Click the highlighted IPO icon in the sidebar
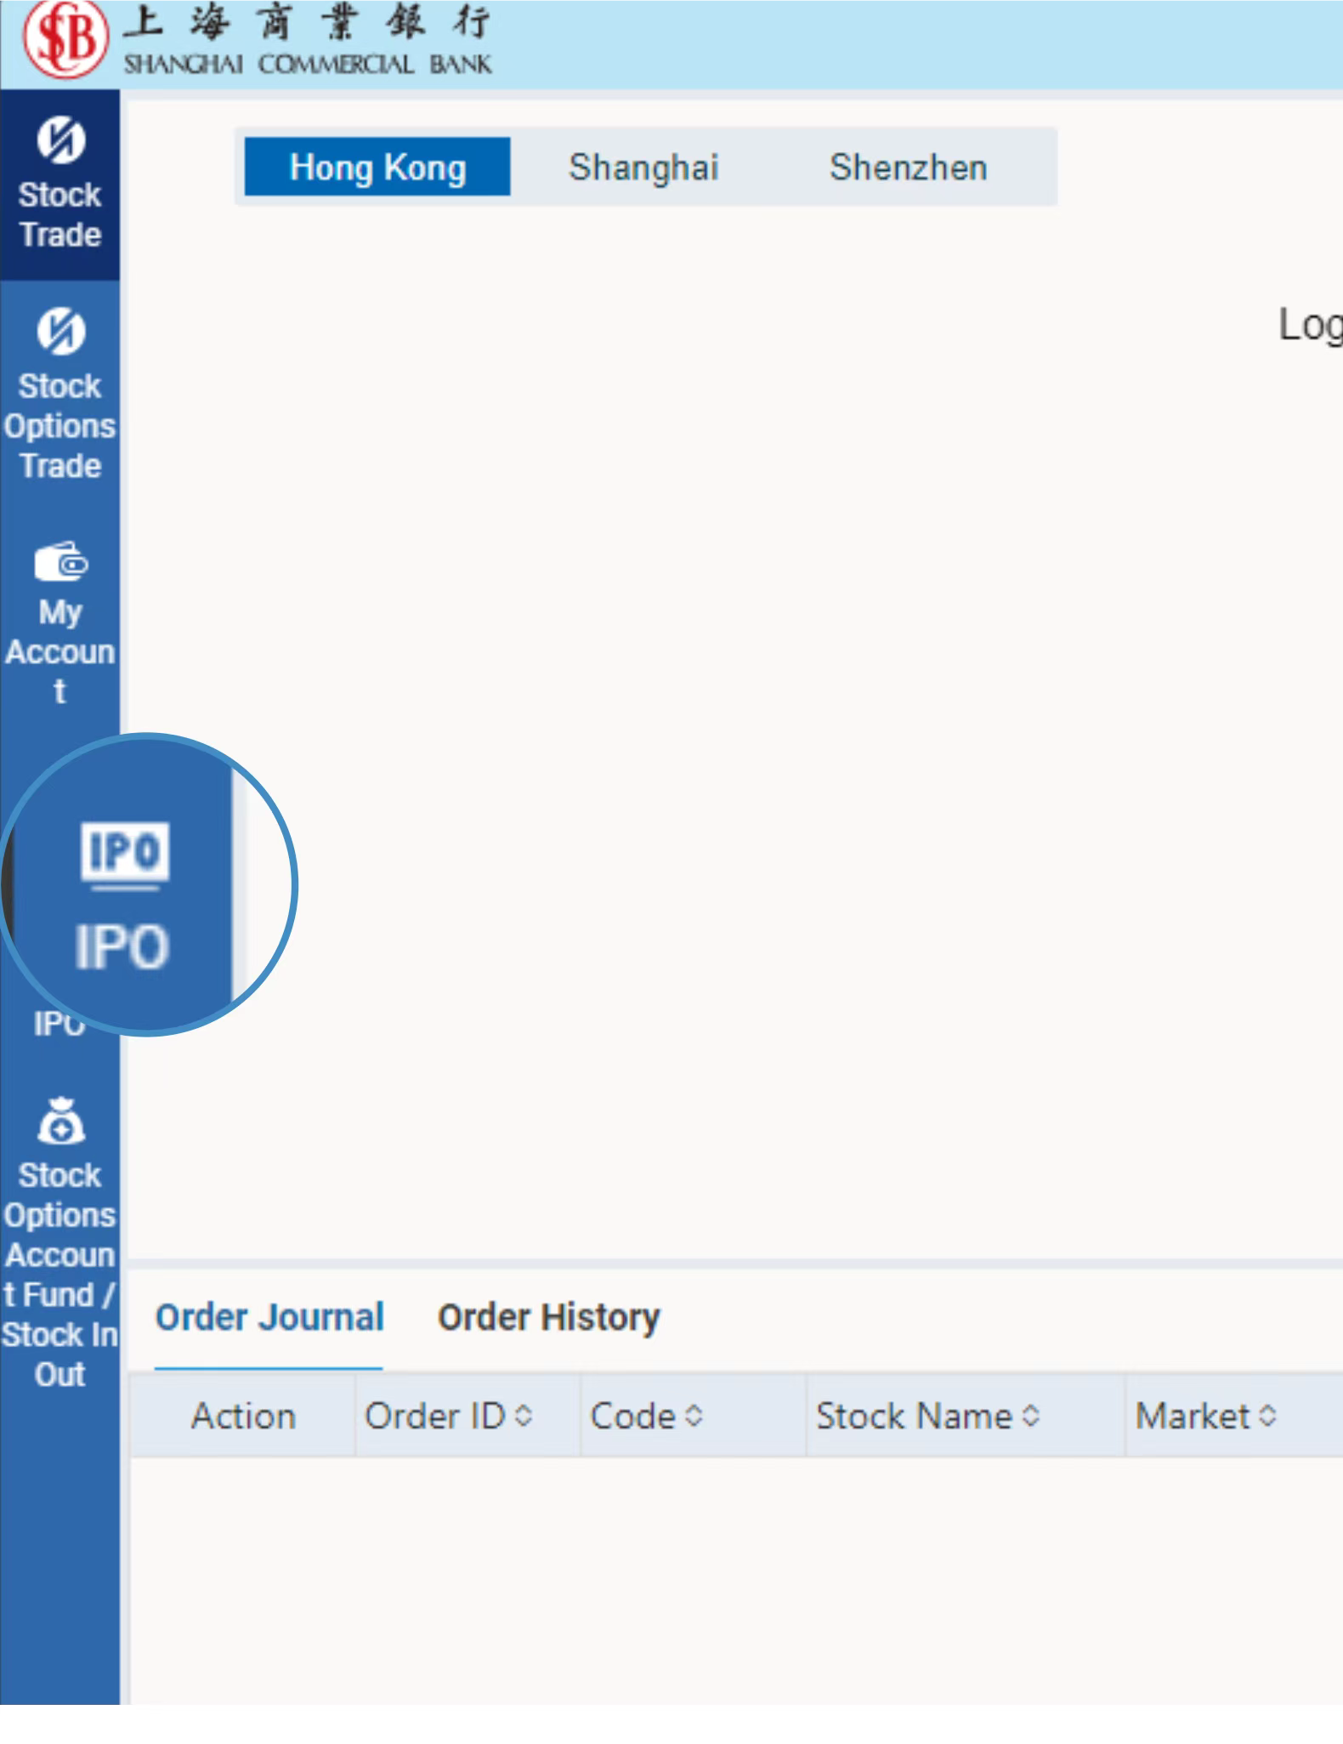The width and height of the screenshot is (1343, 1744). click(x=125, y=855)
